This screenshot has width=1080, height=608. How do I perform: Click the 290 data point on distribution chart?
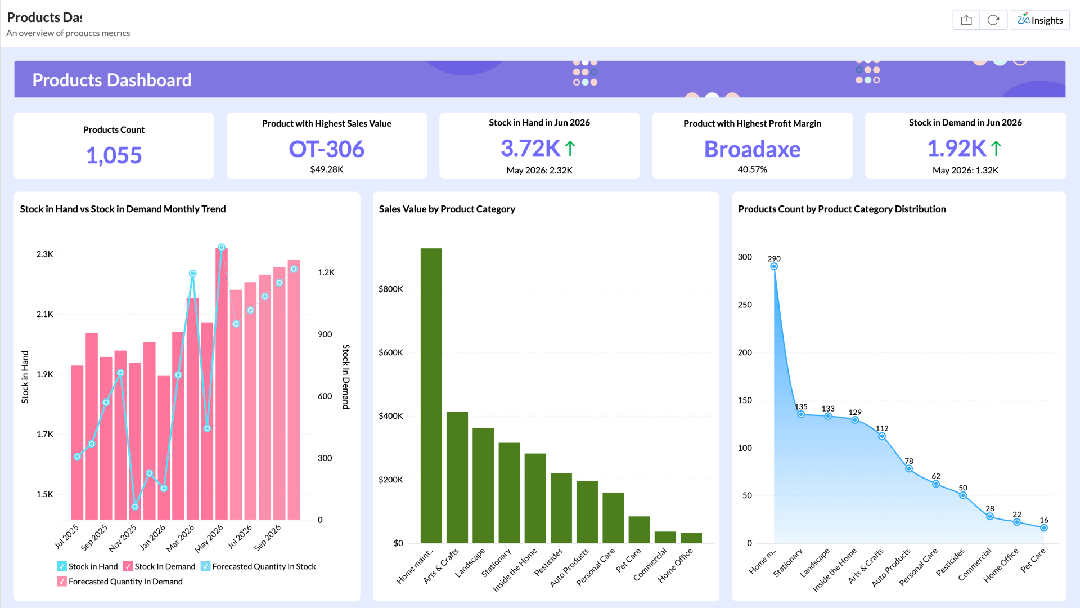point(774,266)
